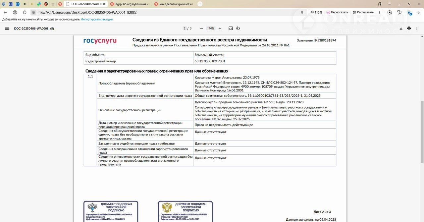Bookmark this page in the address bar
Image resolution: width=424 pixels, height=222 pixels.
click(302, 12)
